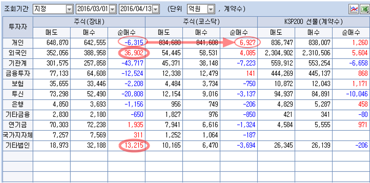Click the 2016/03/01 start date field
The image size is (370, 183).
pyautogui.click(x=92, y=9)
